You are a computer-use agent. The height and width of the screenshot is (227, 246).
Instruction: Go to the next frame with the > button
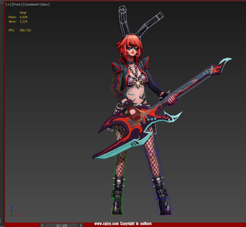click(x=81, y=225)
